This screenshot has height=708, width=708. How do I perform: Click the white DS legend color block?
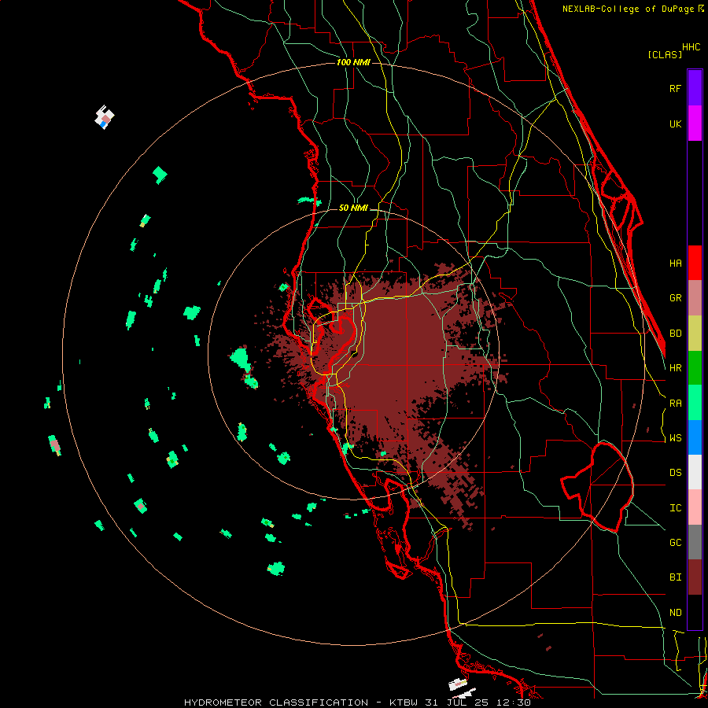pyautogui.click(x=695, y=472)
